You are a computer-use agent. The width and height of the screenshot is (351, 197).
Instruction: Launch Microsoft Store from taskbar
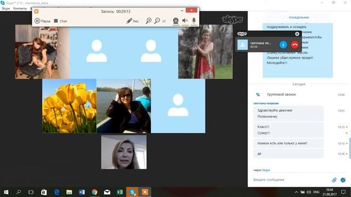coord(44,192)
